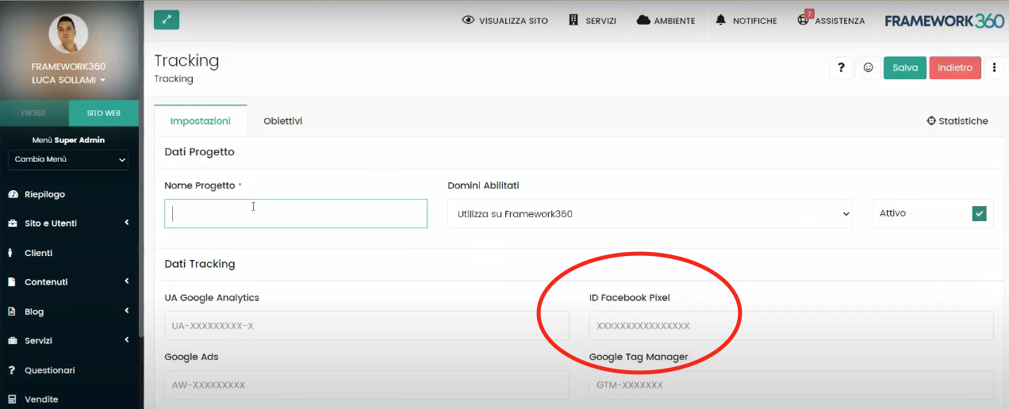Open the three-dot more options menu
The image size is (1009, 409).
click(995, 68)
